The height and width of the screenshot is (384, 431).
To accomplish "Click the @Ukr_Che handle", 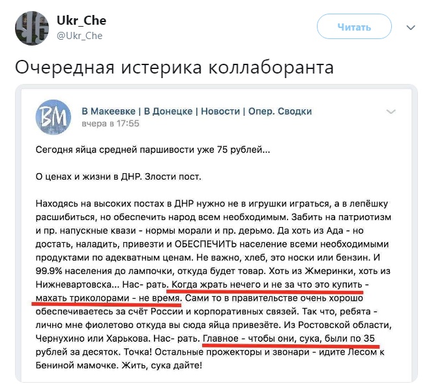I will 80,36.
